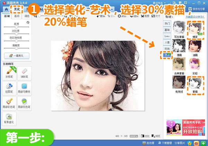This screenshot has width=208, height=146.
Task: Apply the 油画 oil painting effect thumbnail
Action: pyautogui.click(x=195, y=46)
